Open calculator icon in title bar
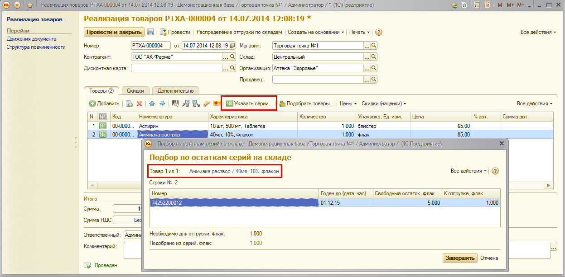Image resolution: width=565 pixels, height=277 pixels. click(477, 5)
